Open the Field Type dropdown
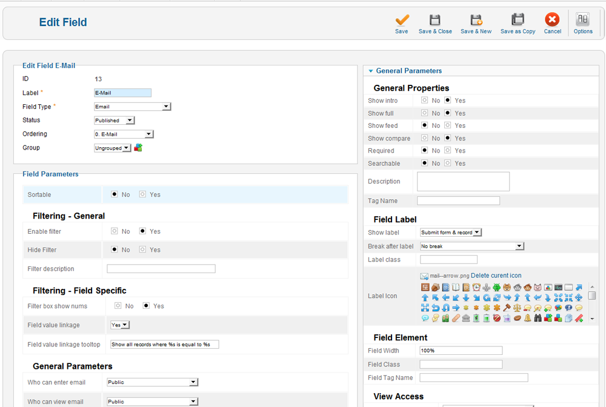The image size is (606, 407). pos(132,107)
